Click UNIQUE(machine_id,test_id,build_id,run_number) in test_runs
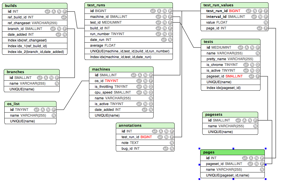Image resolution: width=291 pixels, height=188 pixels. click(129, 51)
